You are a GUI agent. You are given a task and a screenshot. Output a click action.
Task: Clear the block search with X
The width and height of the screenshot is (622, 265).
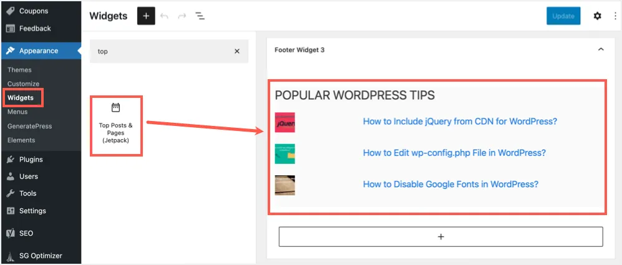[x=237, y=51]
